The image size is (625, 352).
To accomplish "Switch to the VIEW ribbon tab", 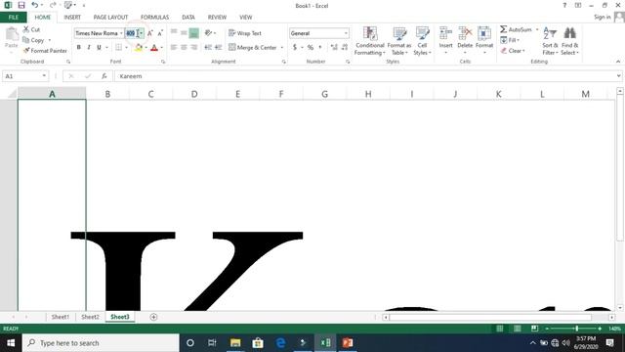I will click(245, 18).
